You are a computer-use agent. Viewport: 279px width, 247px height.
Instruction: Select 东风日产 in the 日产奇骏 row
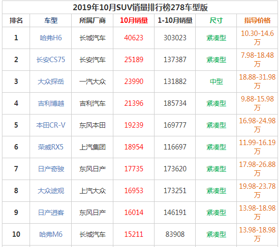click(93, 169)
